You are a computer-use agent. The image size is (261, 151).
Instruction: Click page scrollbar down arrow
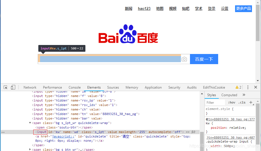click(x=258, y=81)
